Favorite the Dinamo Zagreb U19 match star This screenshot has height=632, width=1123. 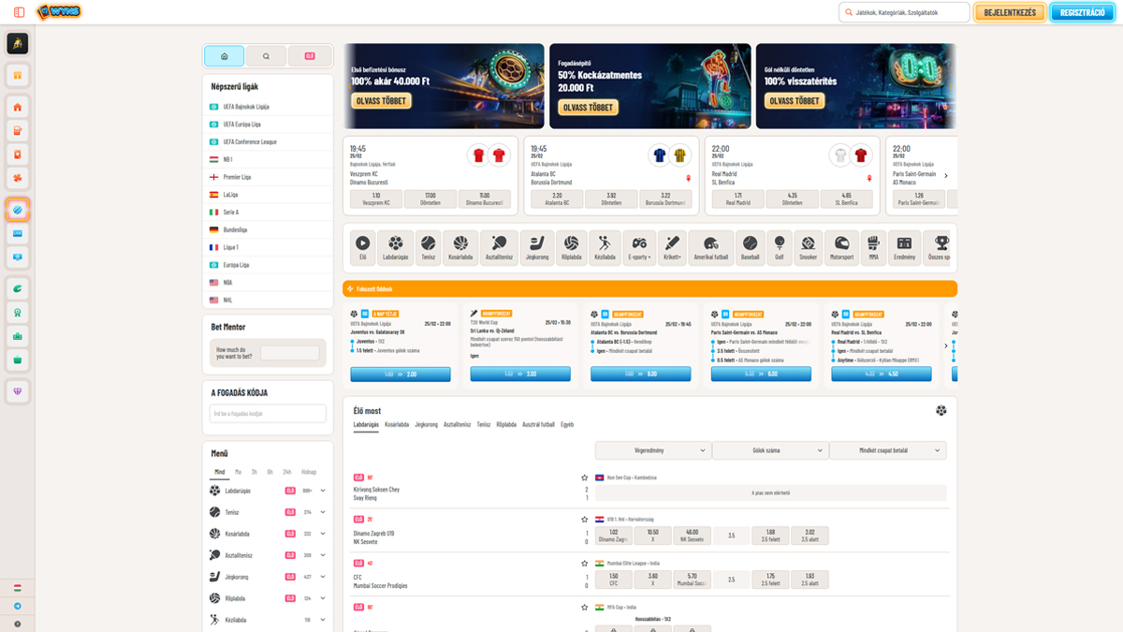point(585,520)
